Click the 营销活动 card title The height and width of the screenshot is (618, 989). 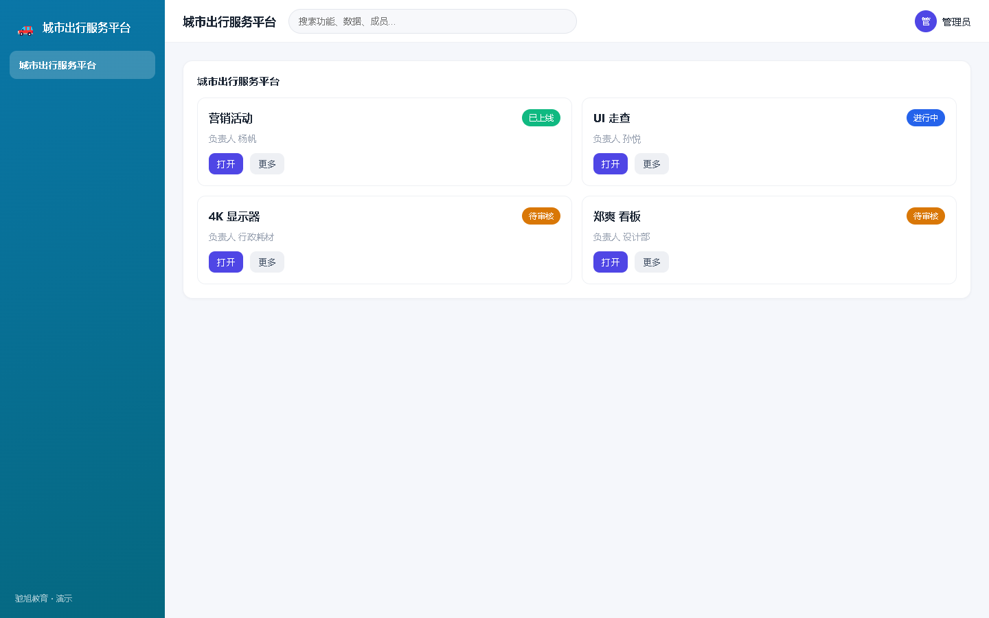point(231,118)
